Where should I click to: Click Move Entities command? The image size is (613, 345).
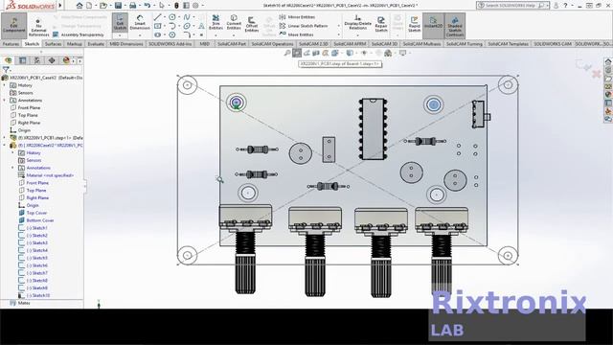pos(296,34)
